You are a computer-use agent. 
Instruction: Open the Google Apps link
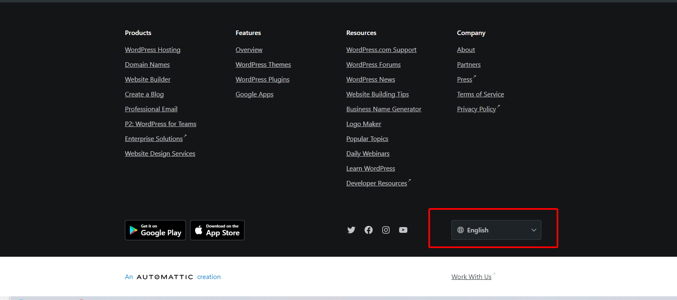[254, 94]
